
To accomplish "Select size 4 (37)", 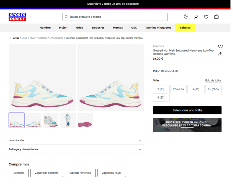I will tap(161, 98).
